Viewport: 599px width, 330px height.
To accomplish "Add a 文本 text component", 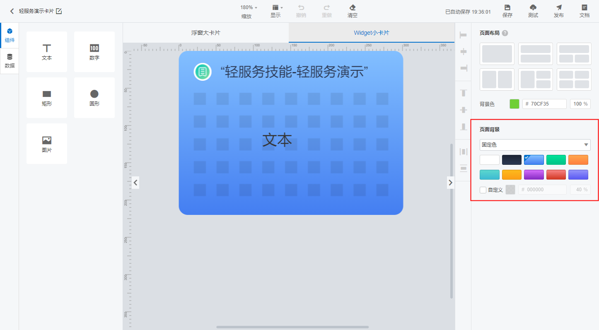I will (x=47, y=52).
